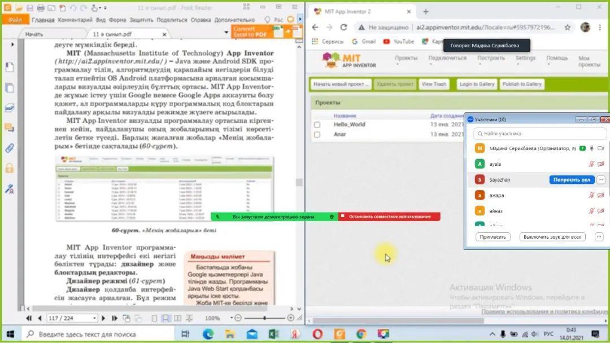Viewport: 610px width, 343px height.
Task: Open the Файл menu in Foxit Reader
Action: pos(15,19)
